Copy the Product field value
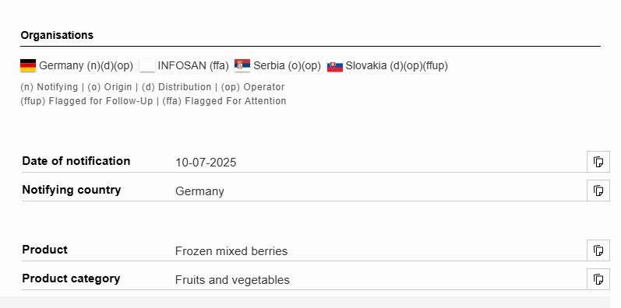Screen dimensions: 621x308 (x=598, y=250)
